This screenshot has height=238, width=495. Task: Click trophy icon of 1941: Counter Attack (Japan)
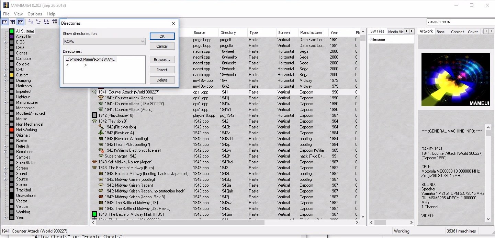click(x=101, y=98)
